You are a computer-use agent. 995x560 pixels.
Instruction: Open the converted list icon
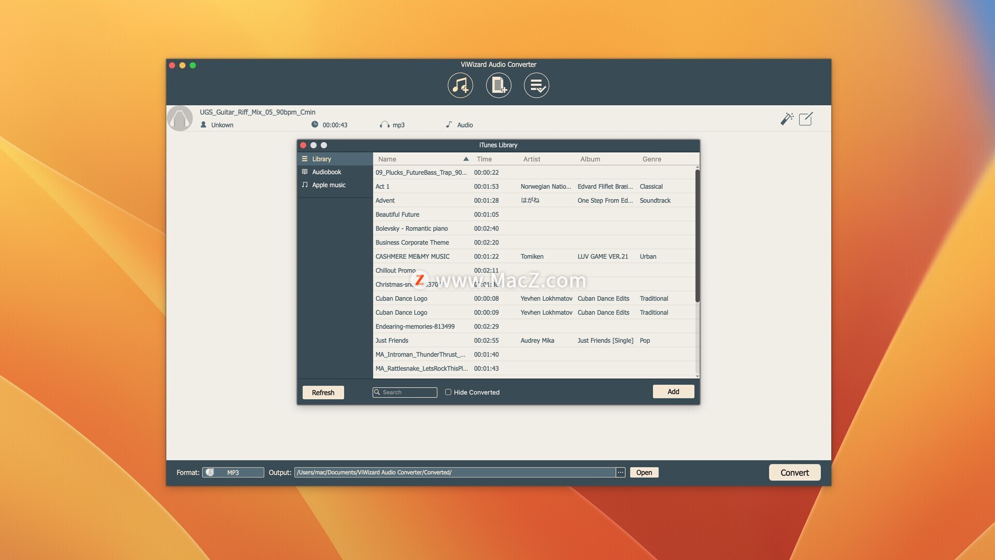(x=536, y=86)
